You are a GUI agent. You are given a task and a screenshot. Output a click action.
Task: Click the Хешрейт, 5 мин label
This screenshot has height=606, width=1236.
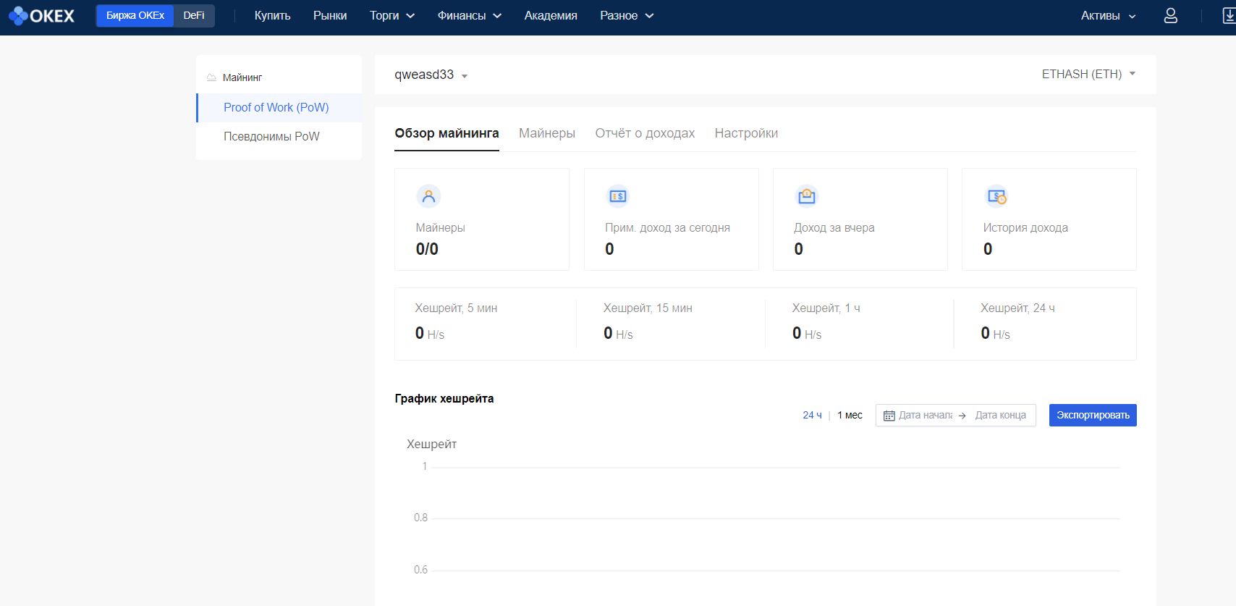(456, 308)
